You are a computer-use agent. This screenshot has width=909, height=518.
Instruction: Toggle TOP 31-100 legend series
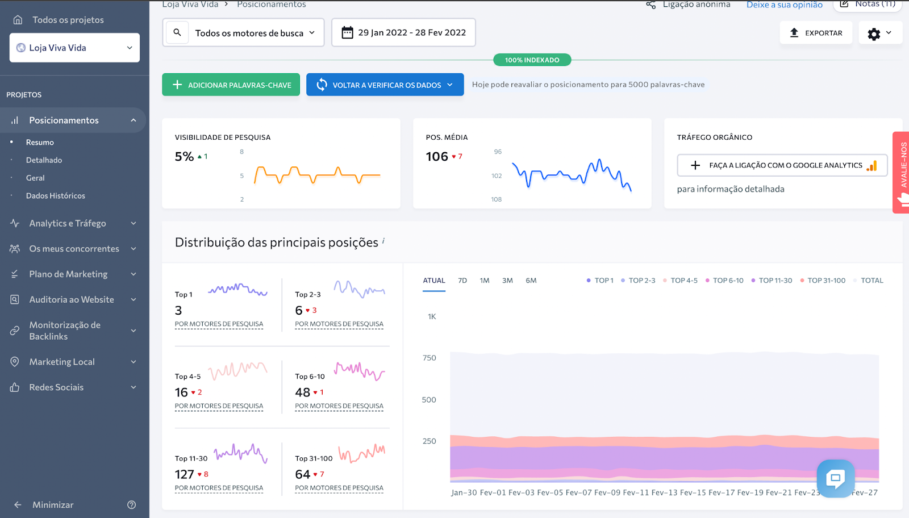point(823,281)
